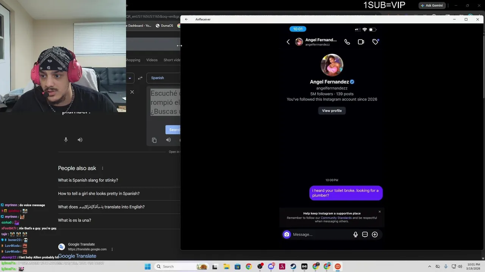Viewport: 485px width, 272px height.
Task: Start a video call in Instagram chat
Action: [x=361, y=42]
